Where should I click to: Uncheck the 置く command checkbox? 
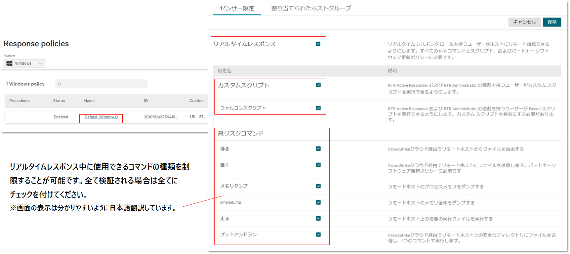(x=318, y=165)
